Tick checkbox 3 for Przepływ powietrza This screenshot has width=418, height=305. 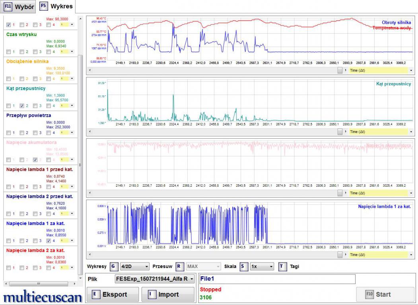[35, 133]
